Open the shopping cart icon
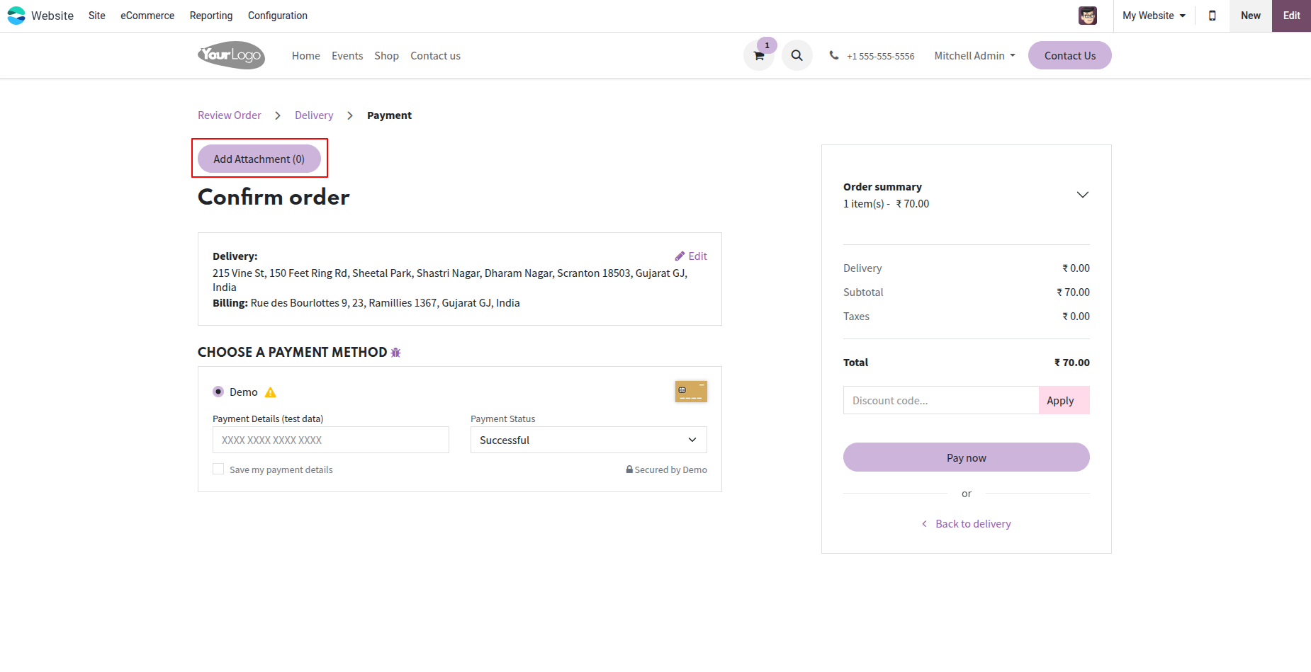1311x672 pixels. 759,55
